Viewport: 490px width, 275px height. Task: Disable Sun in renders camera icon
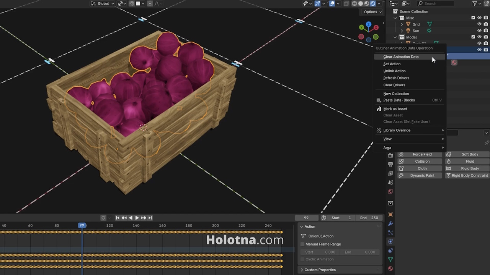pyautogui.click(x=486, y=31)
